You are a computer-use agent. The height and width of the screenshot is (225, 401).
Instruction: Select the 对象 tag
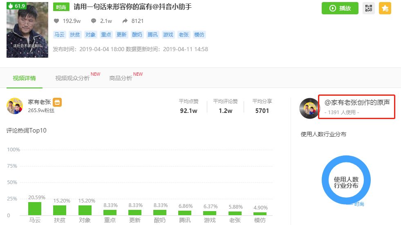pos(90,34)
